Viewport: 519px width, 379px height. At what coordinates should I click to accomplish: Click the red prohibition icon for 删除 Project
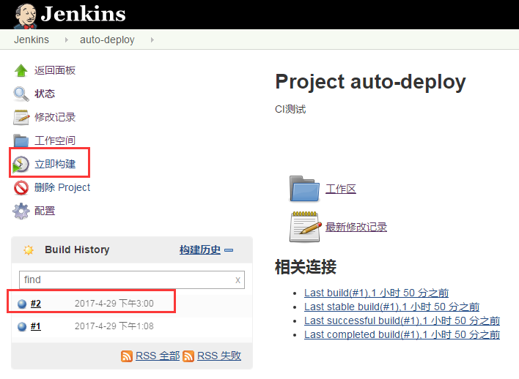coord(21,188)
